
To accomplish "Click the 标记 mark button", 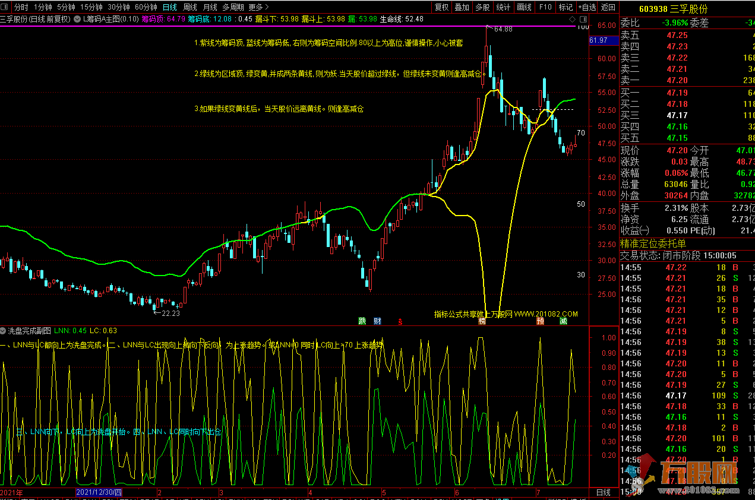I will pyautogui.click(x=566, y=7).
